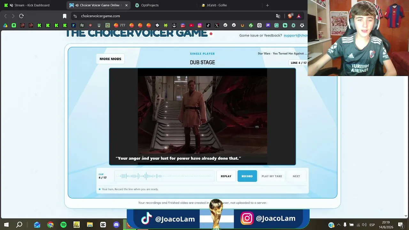Viewport: 409px width, 230px height.
Task: Mute the Choicer Voicer tab audio icon
Action: (77, 5)
